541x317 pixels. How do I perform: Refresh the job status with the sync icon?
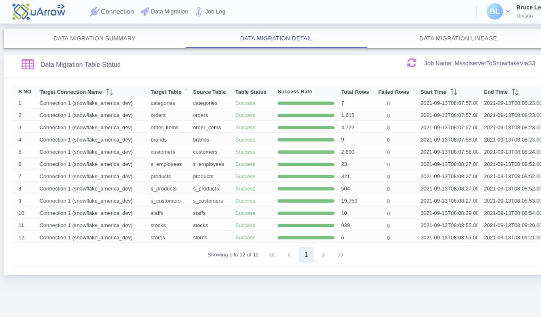pos(411,63)
